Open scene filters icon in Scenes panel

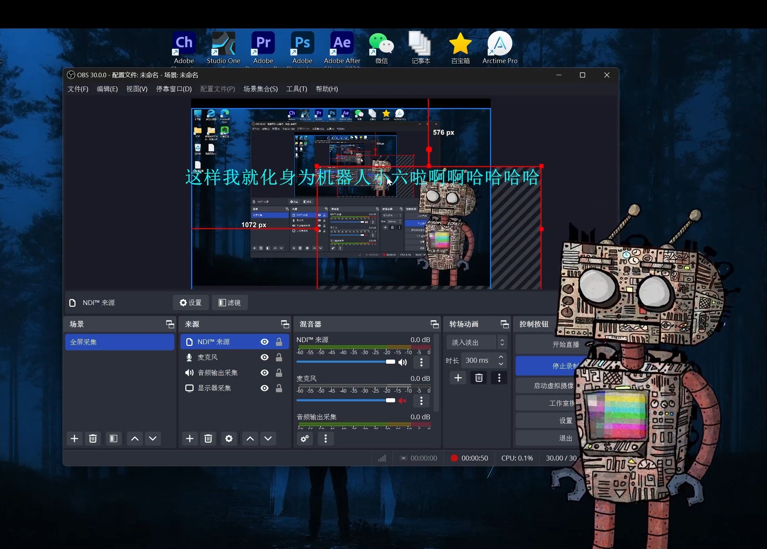pos(113,439)
